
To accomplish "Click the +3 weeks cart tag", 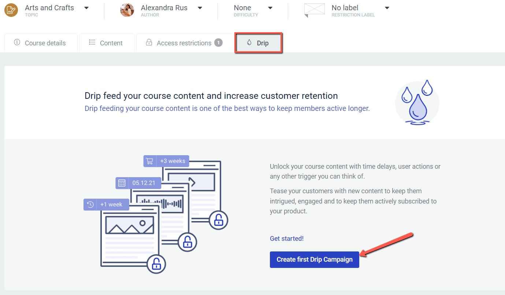I will coord(166,161).
